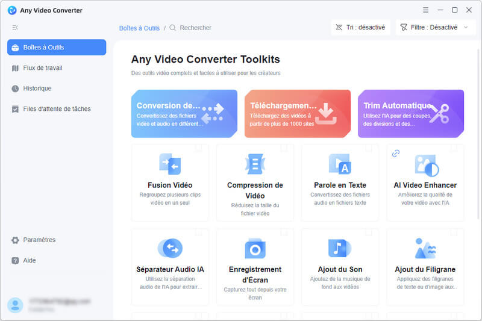Open the Compression de Vidéo tool icon

click(255, 164)
